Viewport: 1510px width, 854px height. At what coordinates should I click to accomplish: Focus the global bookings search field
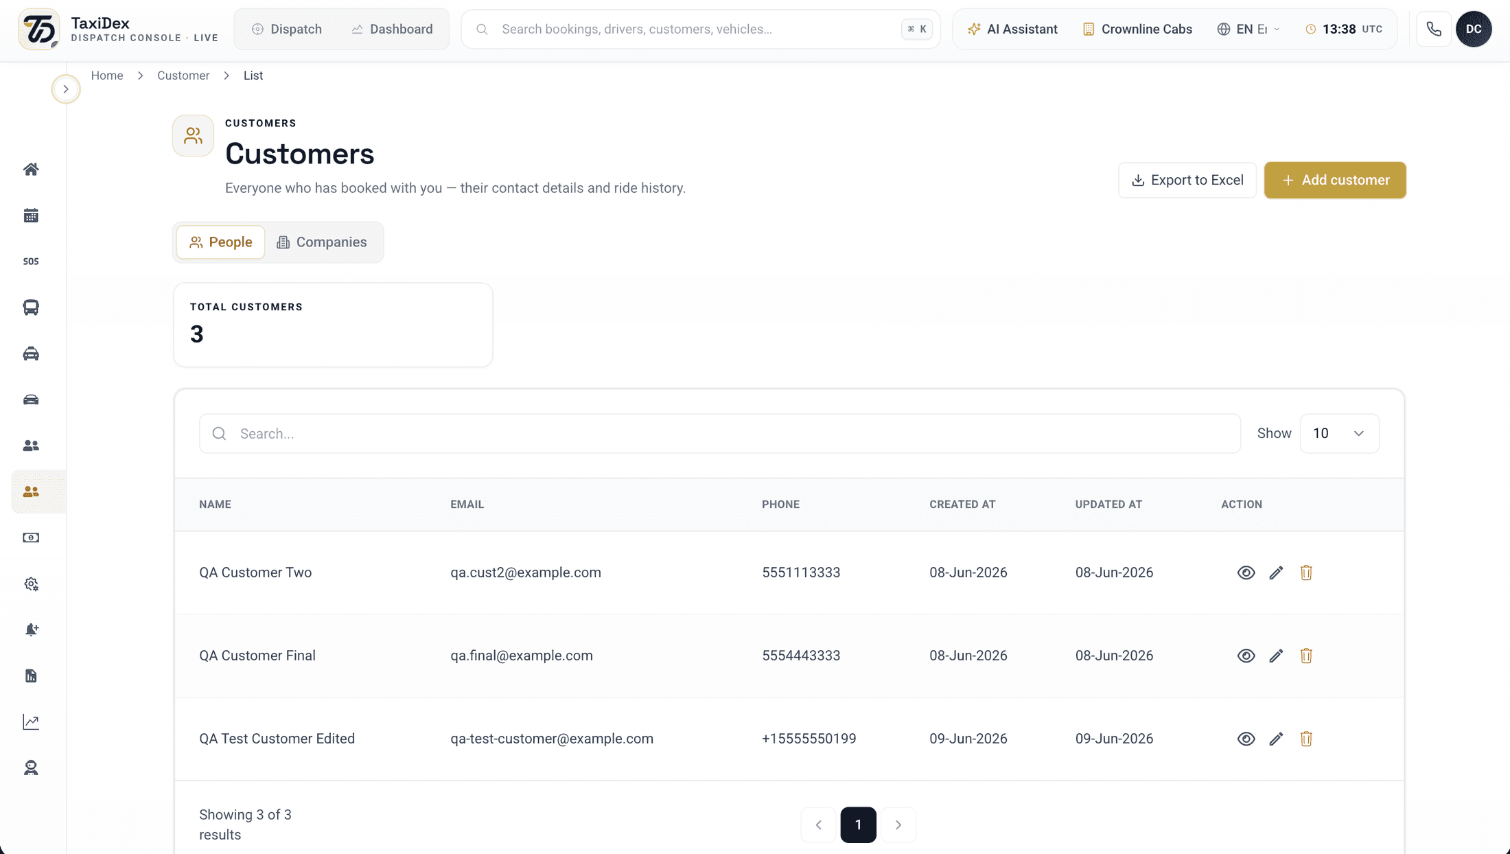coord(700,29)
